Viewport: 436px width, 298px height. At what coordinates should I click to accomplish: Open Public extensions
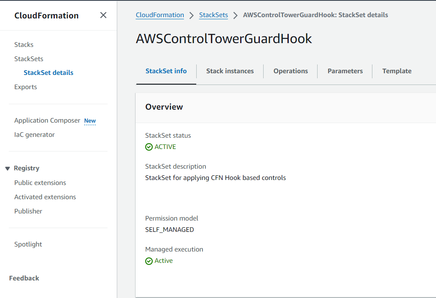(x=40, y=182)
